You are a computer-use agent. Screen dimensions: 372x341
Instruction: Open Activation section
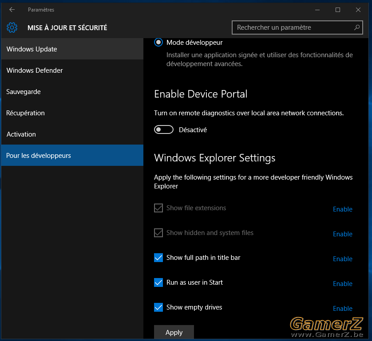pos(72,134)
